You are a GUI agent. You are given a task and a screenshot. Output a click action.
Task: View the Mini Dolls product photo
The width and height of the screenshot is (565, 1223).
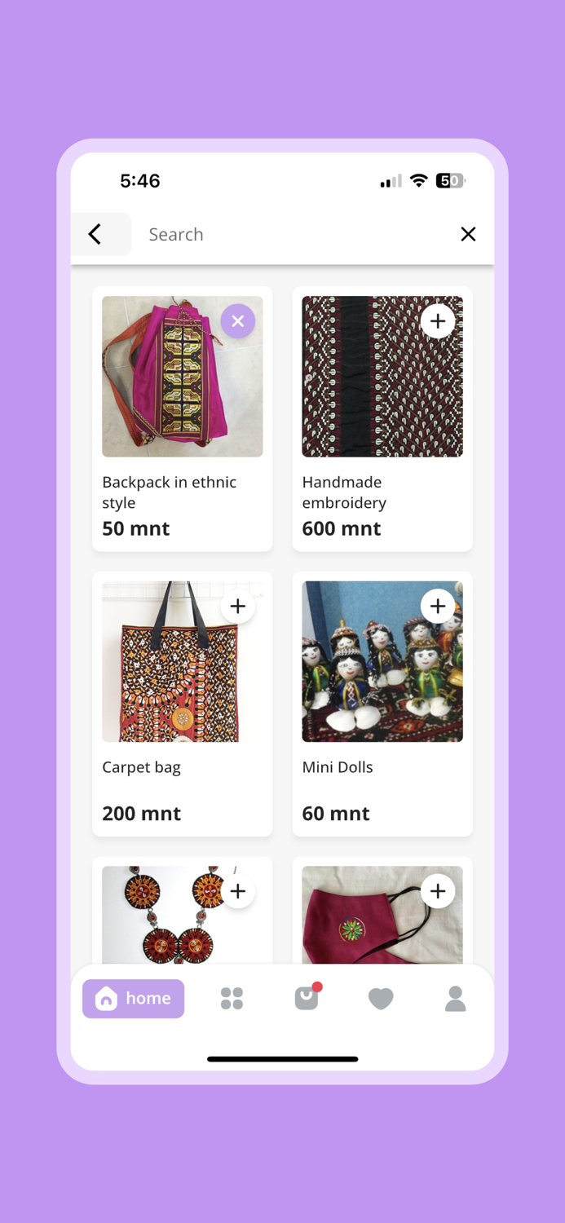(382, 662)
